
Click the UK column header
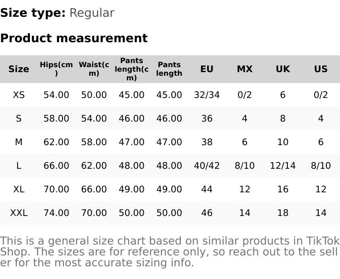[283, 69]
